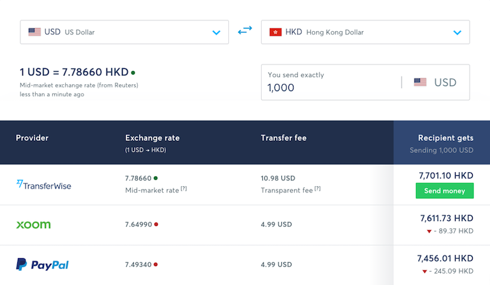Click the 10.98 USD fee value
Image resolution: width=490 pixels, height=285 pixels.
[278, 179]
